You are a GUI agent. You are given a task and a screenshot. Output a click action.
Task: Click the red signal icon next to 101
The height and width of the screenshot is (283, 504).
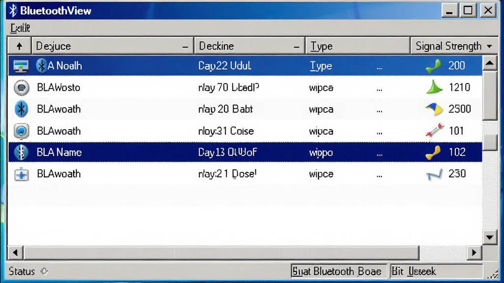[435, 131]
